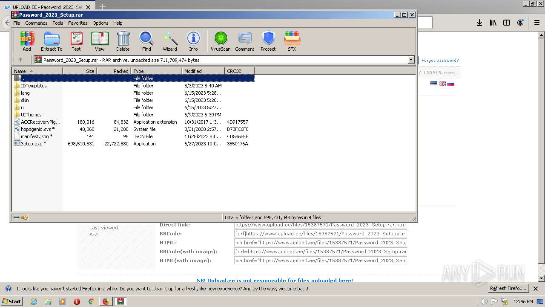Open Firefox hamburger menu
Viewport: 545px width, 307px height.
[x=537, y=23]
